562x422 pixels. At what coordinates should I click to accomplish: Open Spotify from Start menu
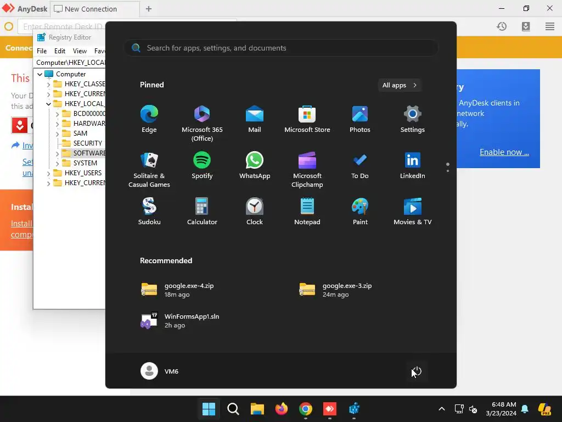click(202, 165)
